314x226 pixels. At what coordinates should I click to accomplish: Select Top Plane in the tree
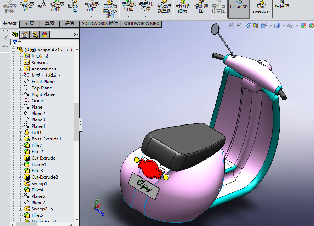tap(38, 88)
